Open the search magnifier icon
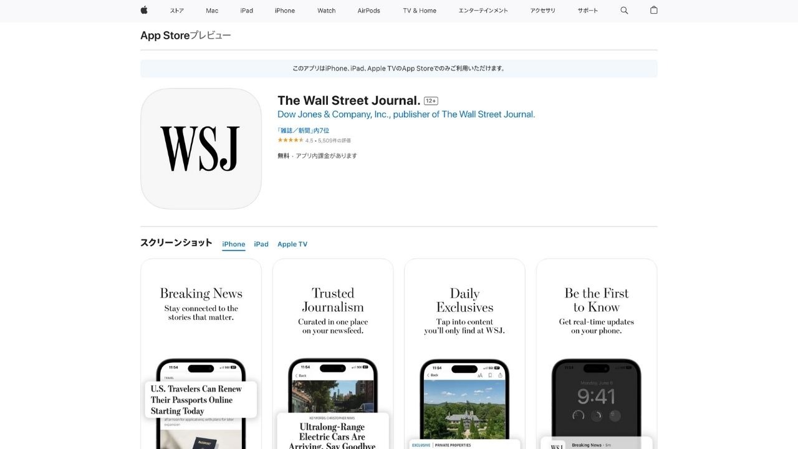Screen dimensions: 798x449 click(624, 11)
